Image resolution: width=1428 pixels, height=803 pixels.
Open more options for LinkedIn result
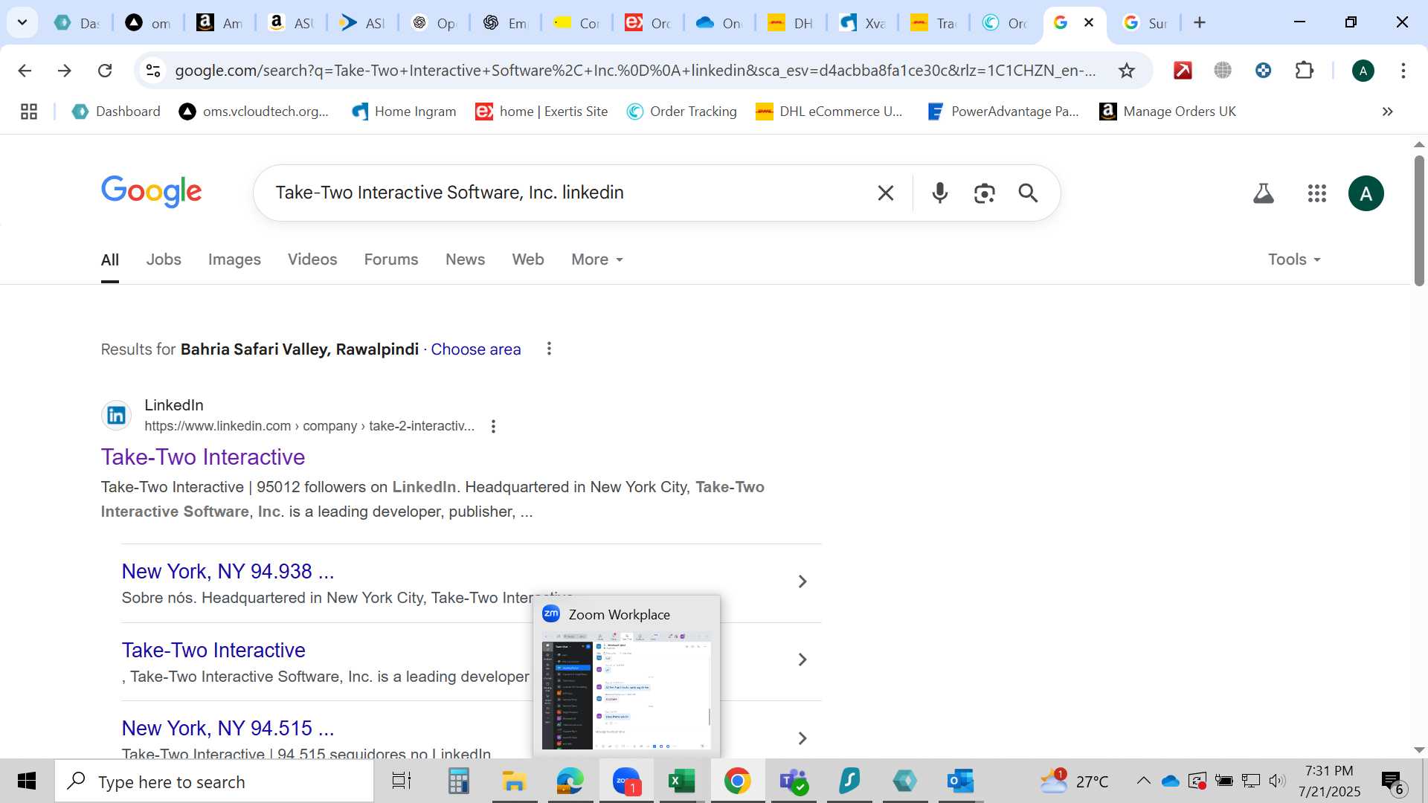pyautogui.click(x=493, y=426)
